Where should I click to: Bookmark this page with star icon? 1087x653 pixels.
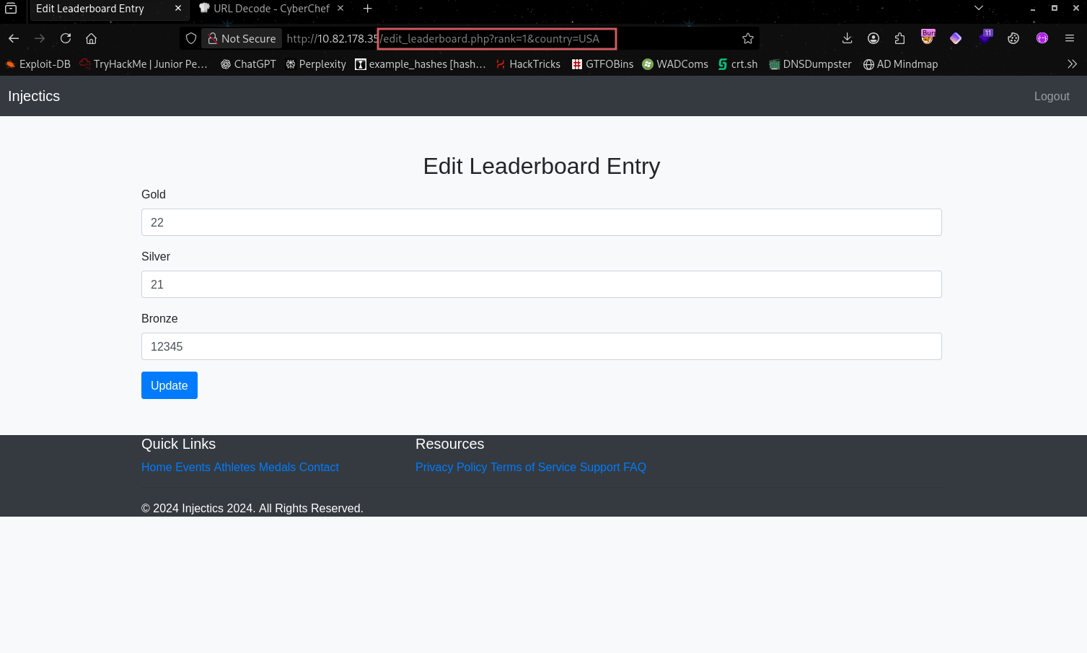748,38
